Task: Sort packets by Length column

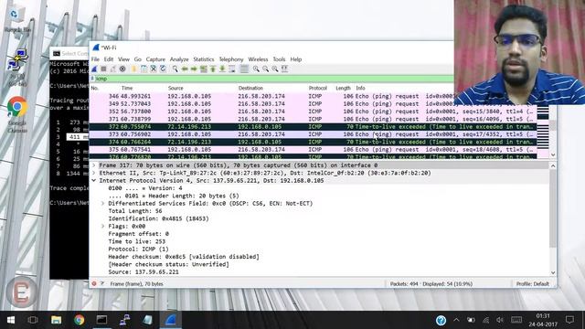Action: (343, 89)
